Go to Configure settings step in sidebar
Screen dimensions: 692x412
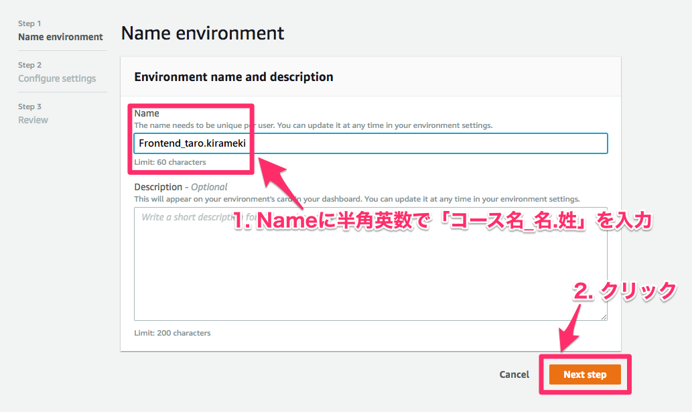coord(57,78)
